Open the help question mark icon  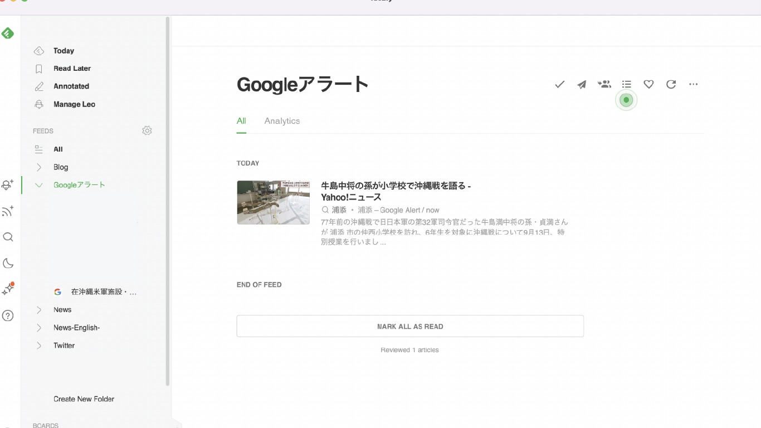point(8,316)
